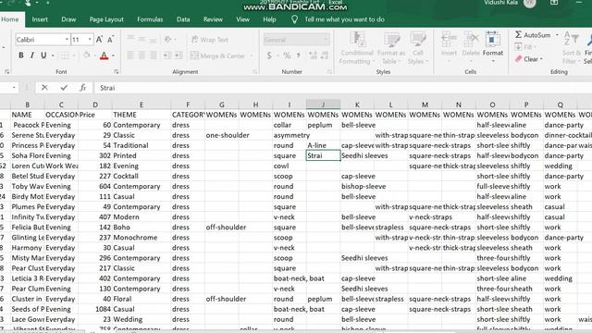Image resolution: width=592 pixels, height=333 pixels.
Task: Open the Insert Function dialog
Action: click(82, 88)
